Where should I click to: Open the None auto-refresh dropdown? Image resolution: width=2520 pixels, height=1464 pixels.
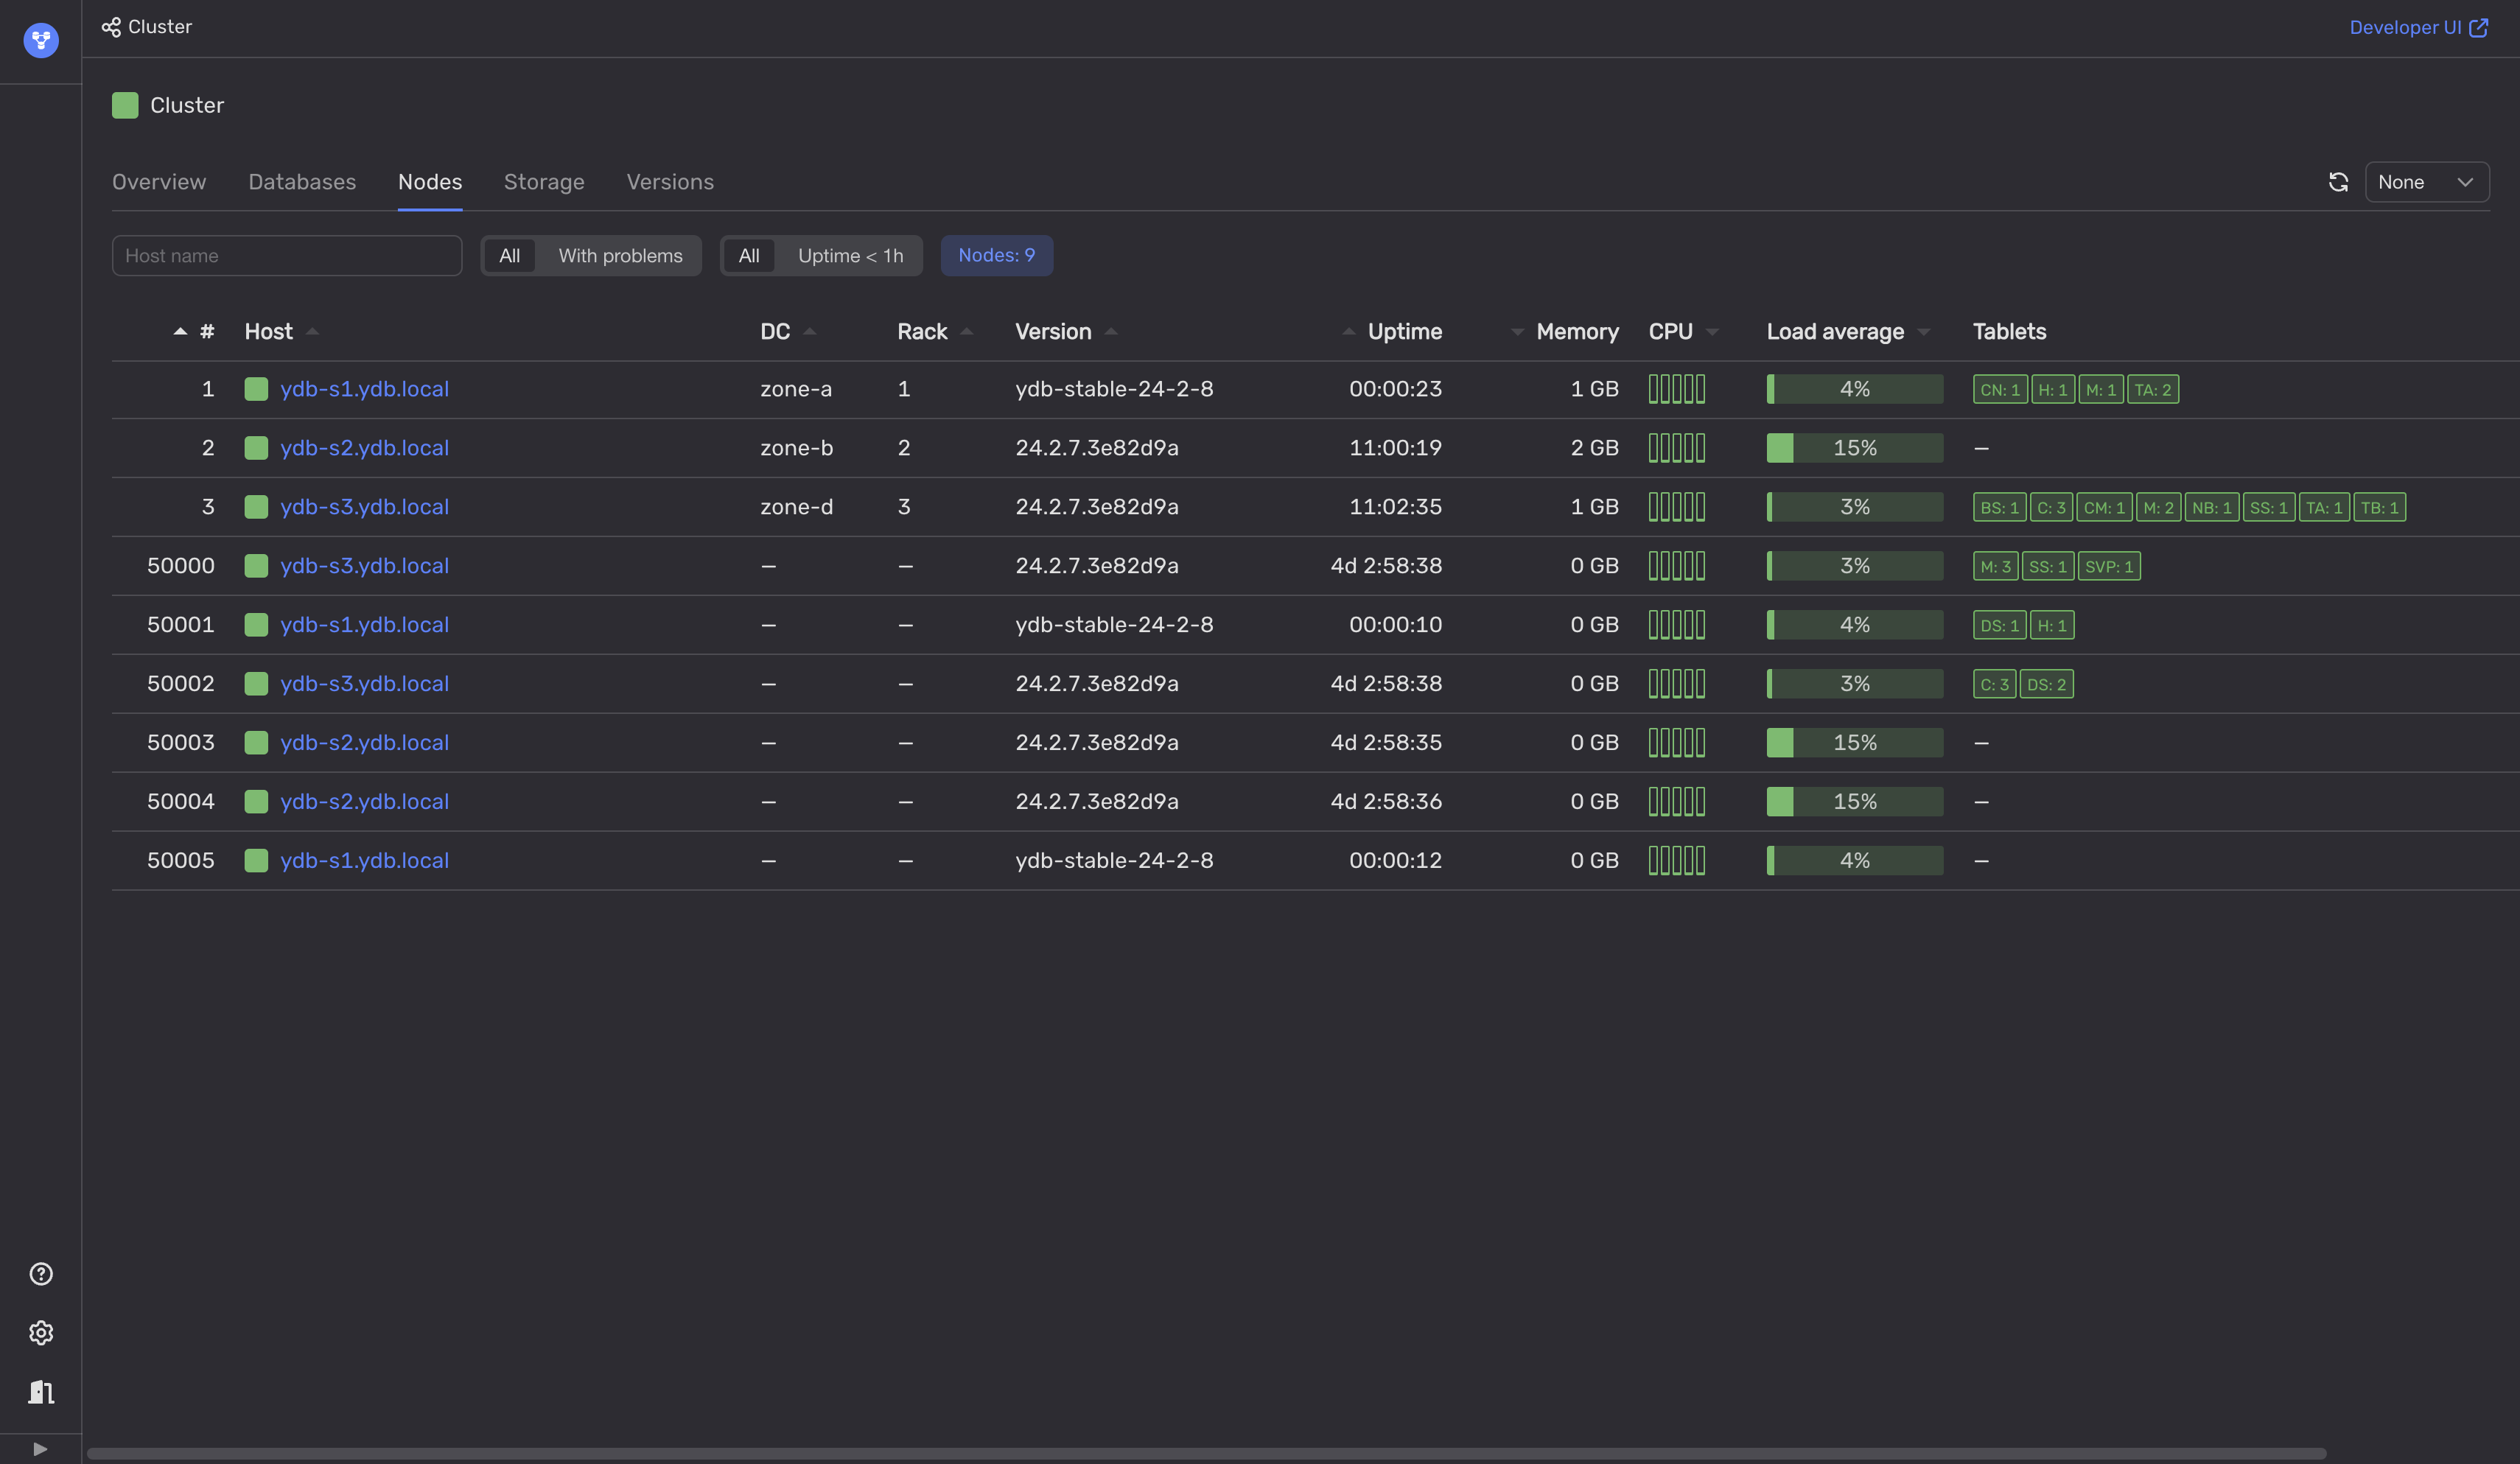tap(2426, 182)
